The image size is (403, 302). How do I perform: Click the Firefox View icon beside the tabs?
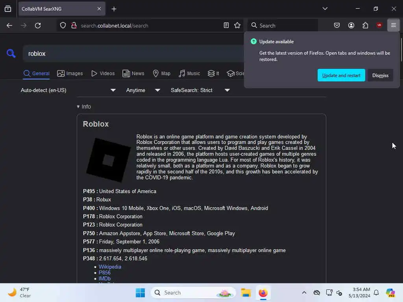(x=8, y=9)
